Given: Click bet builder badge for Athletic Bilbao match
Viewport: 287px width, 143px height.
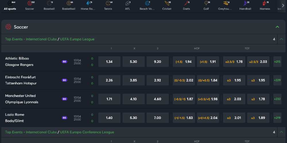Looking at the screenshot, I should (x=65, y=61).
